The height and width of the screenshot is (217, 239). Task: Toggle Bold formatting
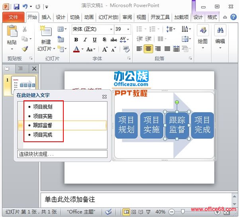click(x=76, y=40)
